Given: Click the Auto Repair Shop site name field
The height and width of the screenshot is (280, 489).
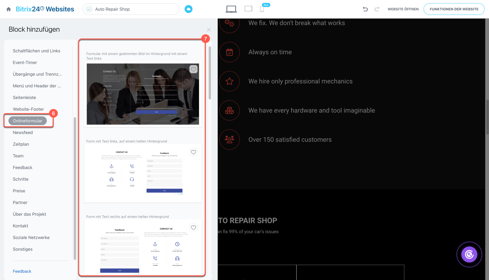Looking at the screenshot, I should (131, 9).
